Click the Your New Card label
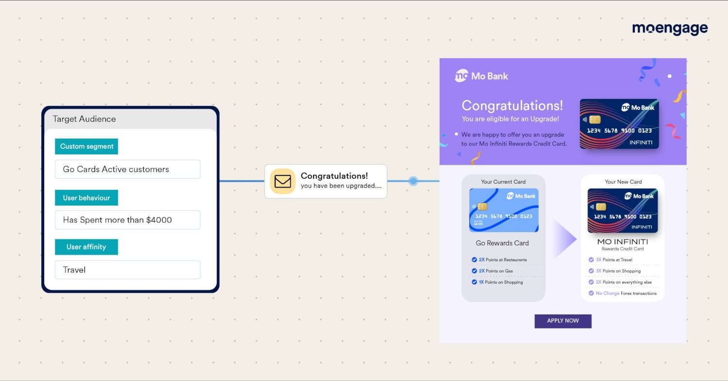Screen dimensions: 728x381 click(623, 182)
